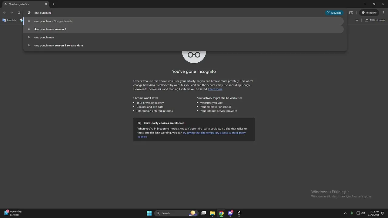Minimize the Chrome window

point(365,4)
